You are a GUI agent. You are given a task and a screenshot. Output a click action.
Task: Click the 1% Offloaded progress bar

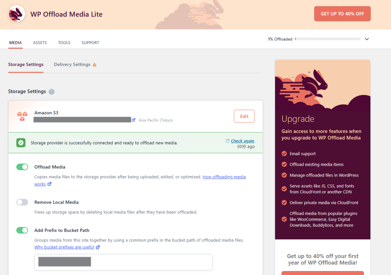(327, 39)
